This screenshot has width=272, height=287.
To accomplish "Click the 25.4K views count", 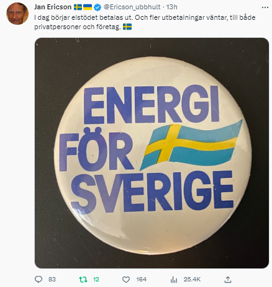I will tap(192, 280).
